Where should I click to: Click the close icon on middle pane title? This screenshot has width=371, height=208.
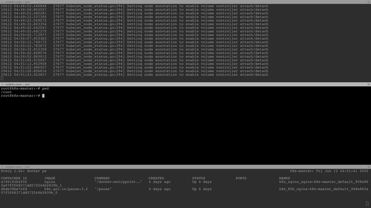click(x=2, y=84)
